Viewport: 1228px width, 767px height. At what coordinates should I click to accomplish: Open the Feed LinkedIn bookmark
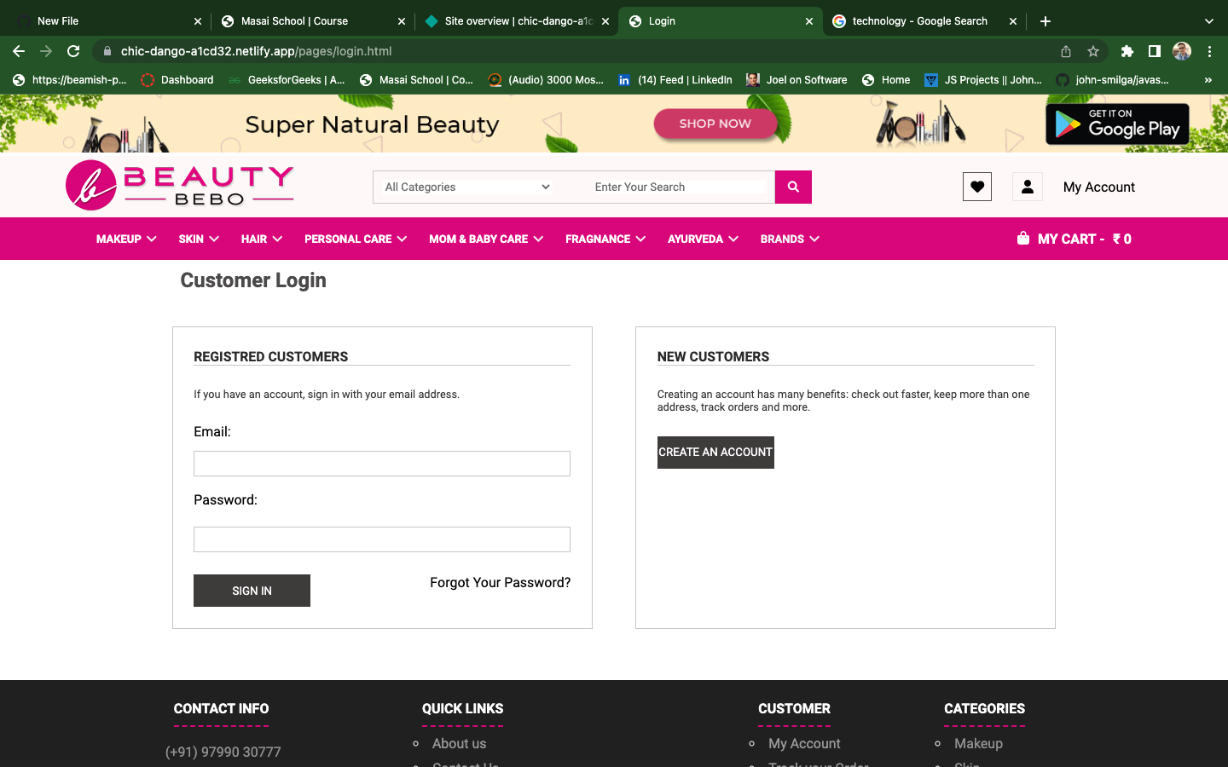[675, 79]
